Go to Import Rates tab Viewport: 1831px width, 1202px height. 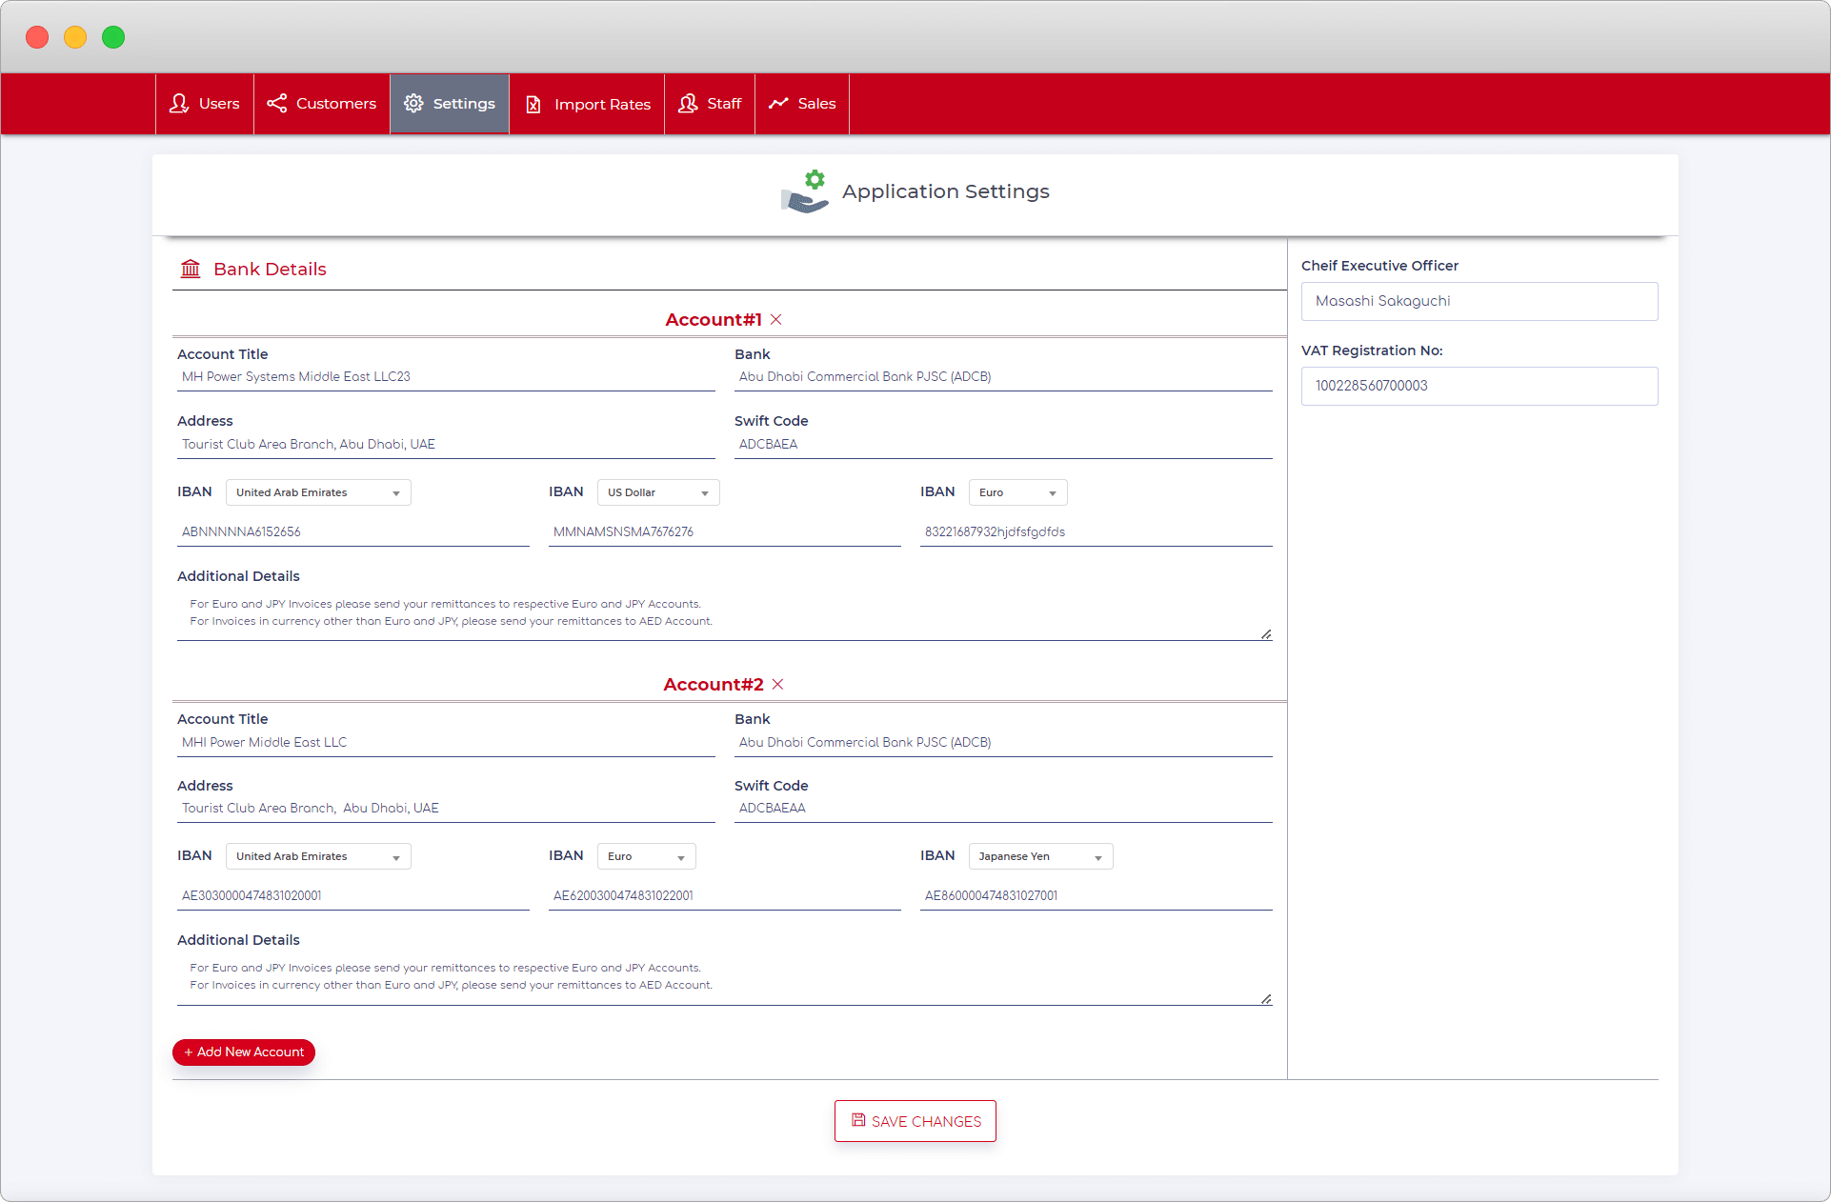click(588, 104)
